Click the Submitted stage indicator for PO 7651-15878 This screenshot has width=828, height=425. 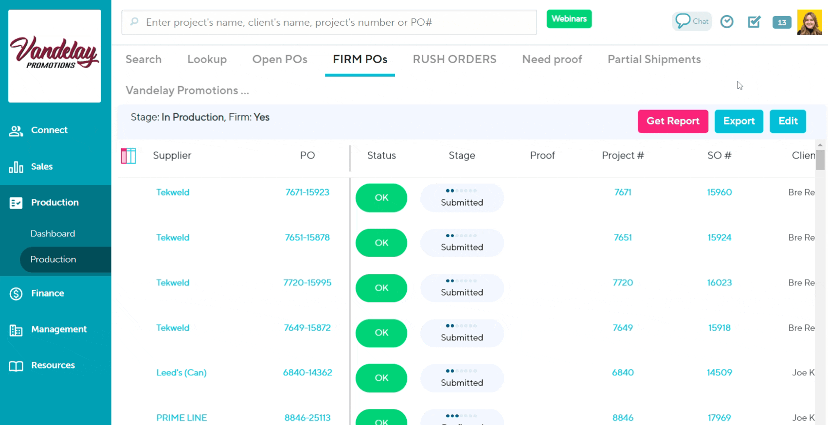(462, 243)
